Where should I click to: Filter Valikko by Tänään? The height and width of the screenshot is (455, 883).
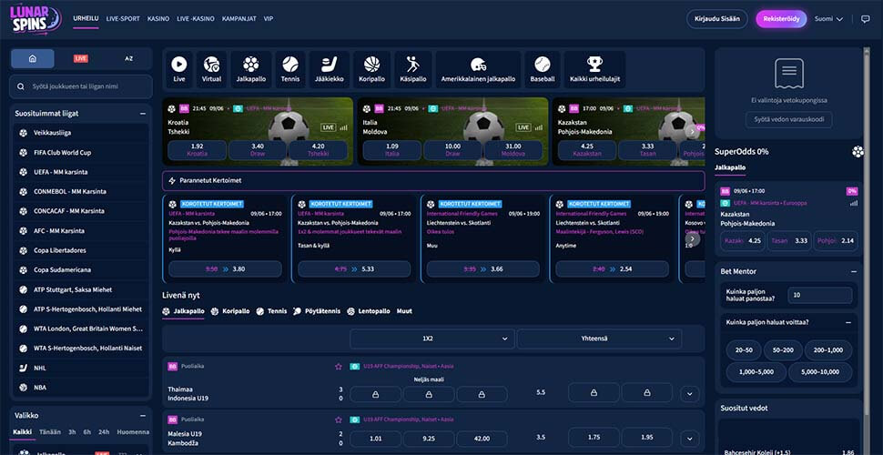50,432
